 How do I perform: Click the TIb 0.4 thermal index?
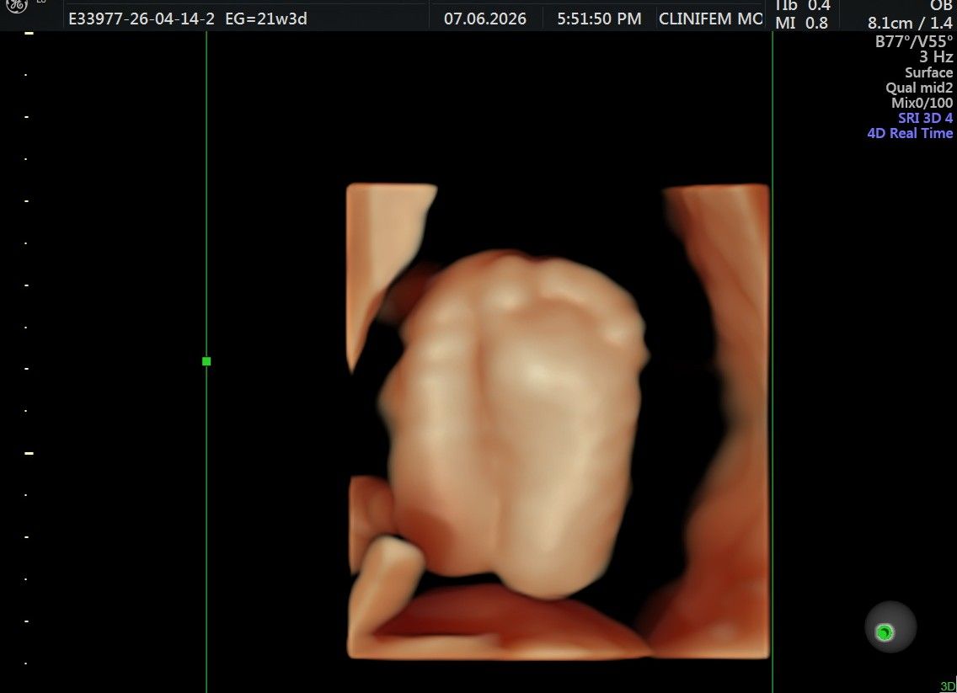coord(803,6)
